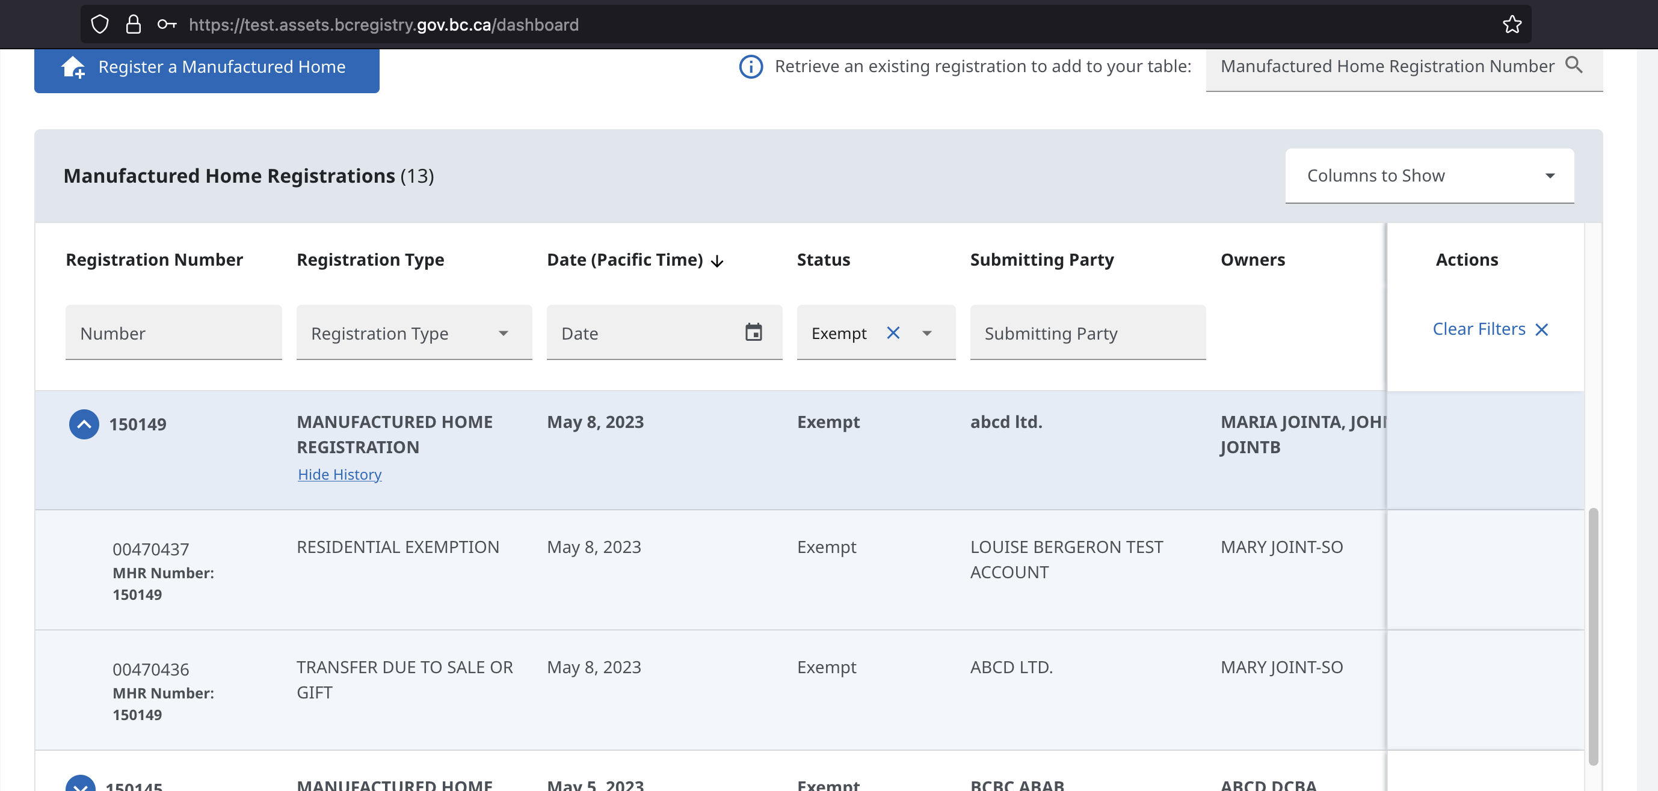Image resolution: width=1658 pixels, height=791 pixels.
Task: Click RESIDENTIAL EXEMPTION cell
Action: tap(397, 546)
